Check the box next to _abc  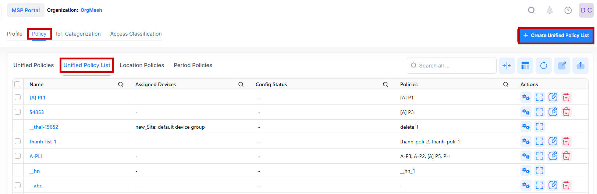coord(18,185)
